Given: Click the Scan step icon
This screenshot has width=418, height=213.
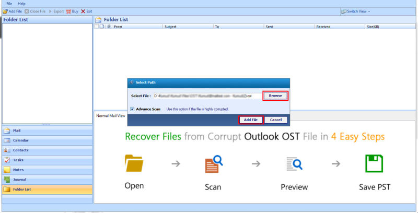Looking at the screenshot, I should click(214, 164).
